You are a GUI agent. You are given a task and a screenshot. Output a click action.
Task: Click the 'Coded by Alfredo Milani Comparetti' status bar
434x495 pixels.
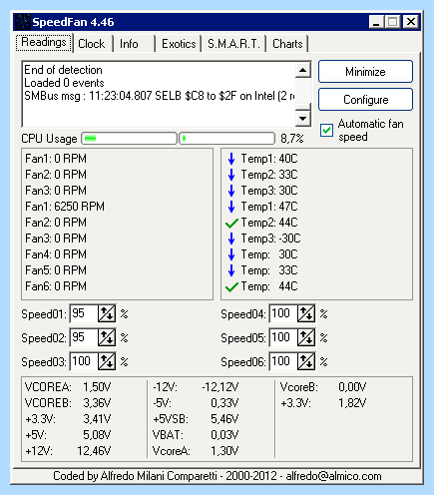point(217,476)
